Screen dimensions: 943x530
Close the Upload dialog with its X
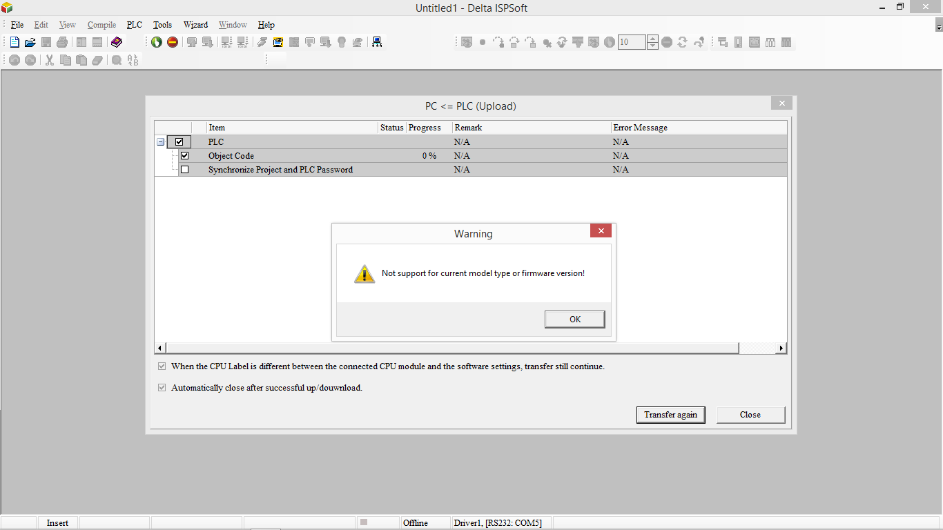coord(781,104)
